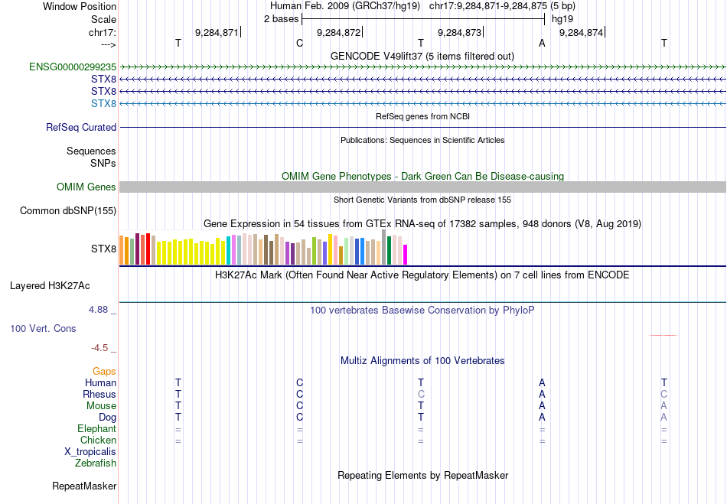Image resolution: width=727 pixels, height=504 pixels.
Task: Click the reference base C in ruler row
Action: pyautogui.click(x=299, y=43)
